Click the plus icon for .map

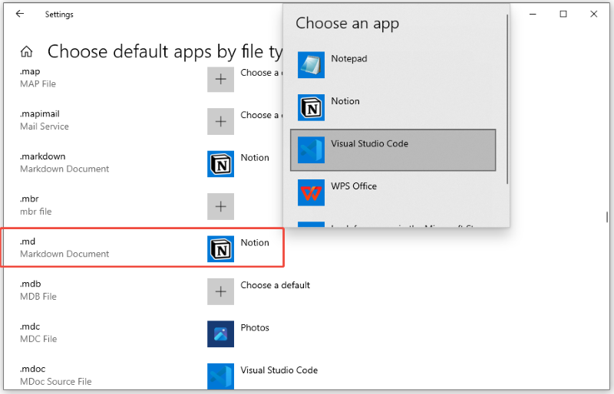pos(220,80)
